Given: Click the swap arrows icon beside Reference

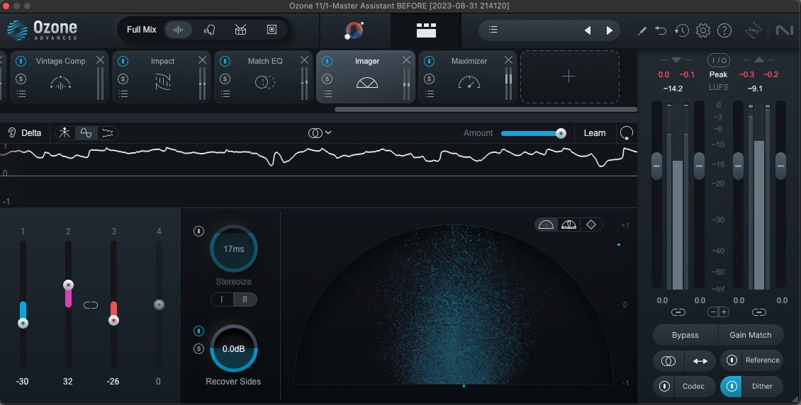Looking at the screenshot, I should pyautogui.click(x=700, y=360).
